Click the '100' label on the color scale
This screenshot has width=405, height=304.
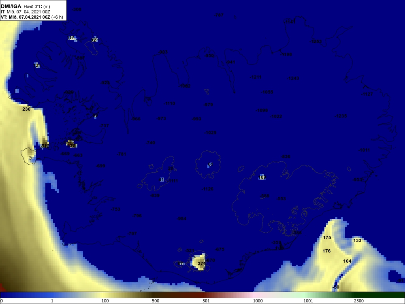tap(105, 301)
